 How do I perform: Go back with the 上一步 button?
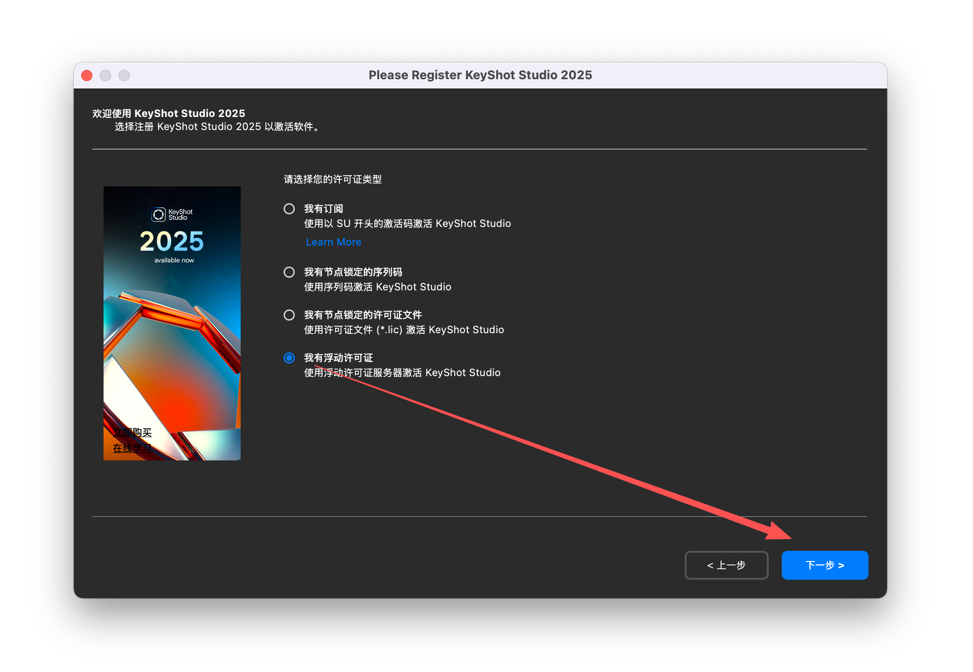click(726, 565)
